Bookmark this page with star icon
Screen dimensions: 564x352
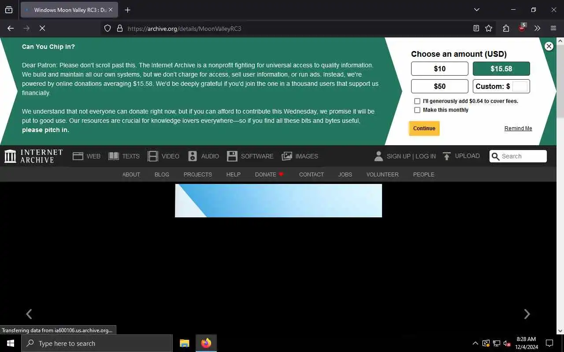(x=489, y=29)
